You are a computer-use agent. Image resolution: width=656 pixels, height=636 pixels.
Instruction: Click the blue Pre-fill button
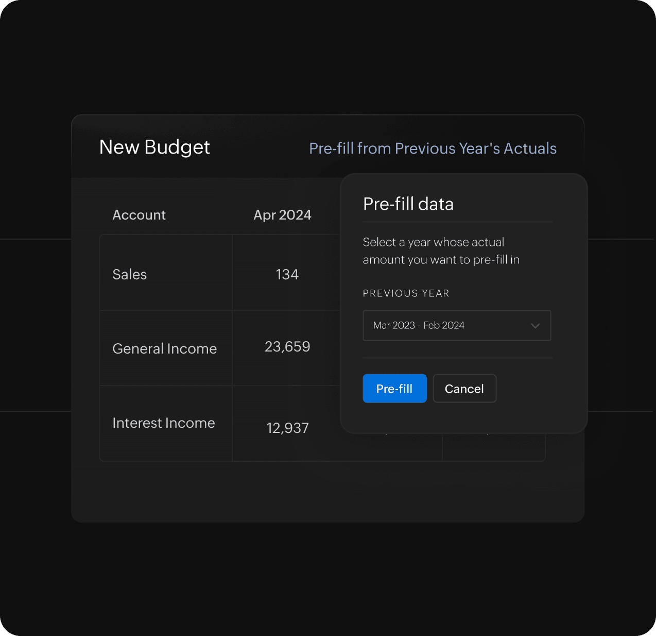click(394, 389)
